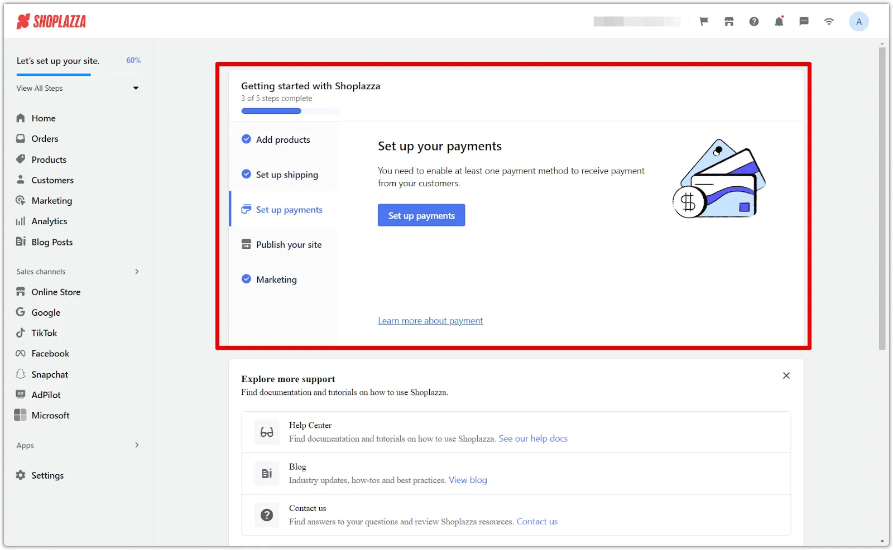Open the AdPilot channel

click(45, 394)
